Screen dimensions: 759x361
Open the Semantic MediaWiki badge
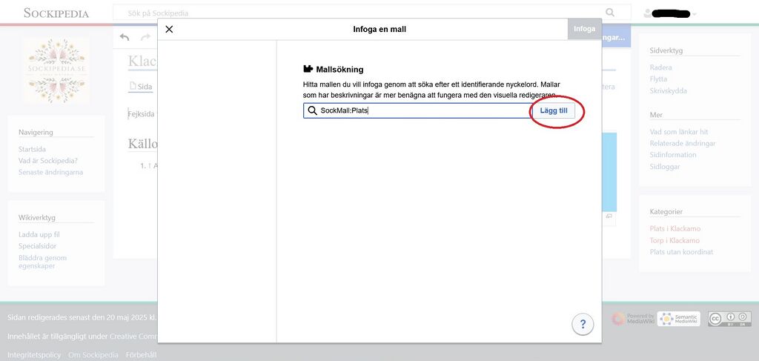[678, 319]
